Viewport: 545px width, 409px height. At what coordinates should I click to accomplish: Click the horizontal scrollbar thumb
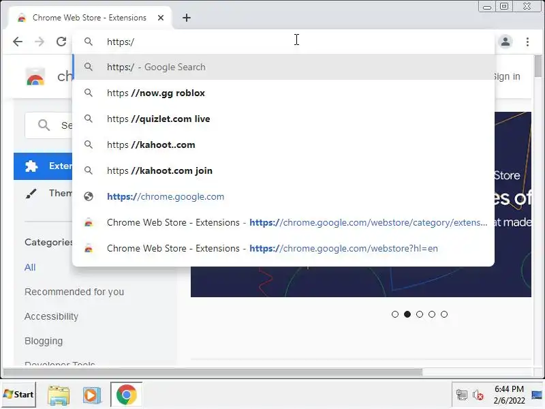pos(213,372)
